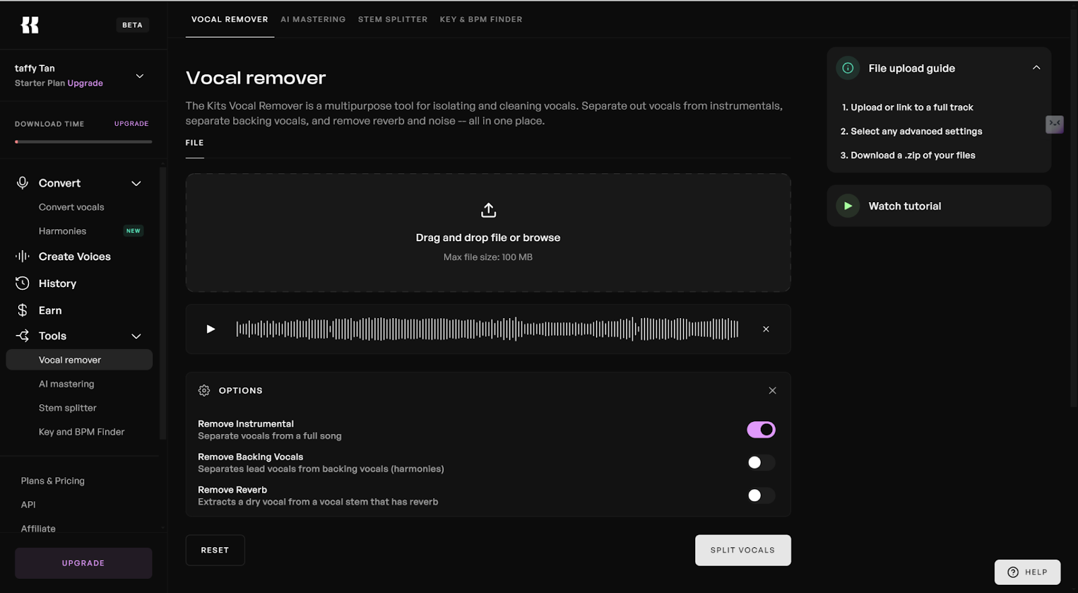Click the upload icon in drop zone
The height and width of the screenshot is (593, 1078).
488,210
